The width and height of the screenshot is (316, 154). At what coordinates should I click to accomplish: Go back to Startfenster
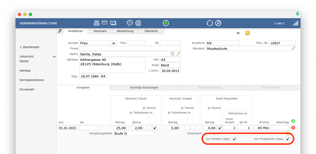pyautogui.click(x=30, y=47)
